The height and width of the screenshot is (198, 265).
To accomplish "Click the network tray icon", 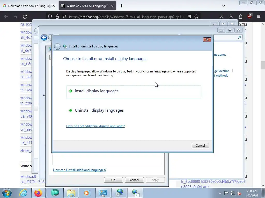I will [x=233, y=193].
